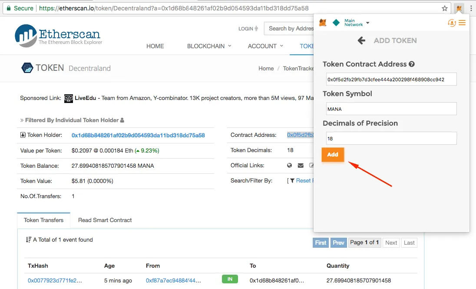Open the MetaMask fox extension icon
Viewport: 476px width, 289px height.
point(459,8)
